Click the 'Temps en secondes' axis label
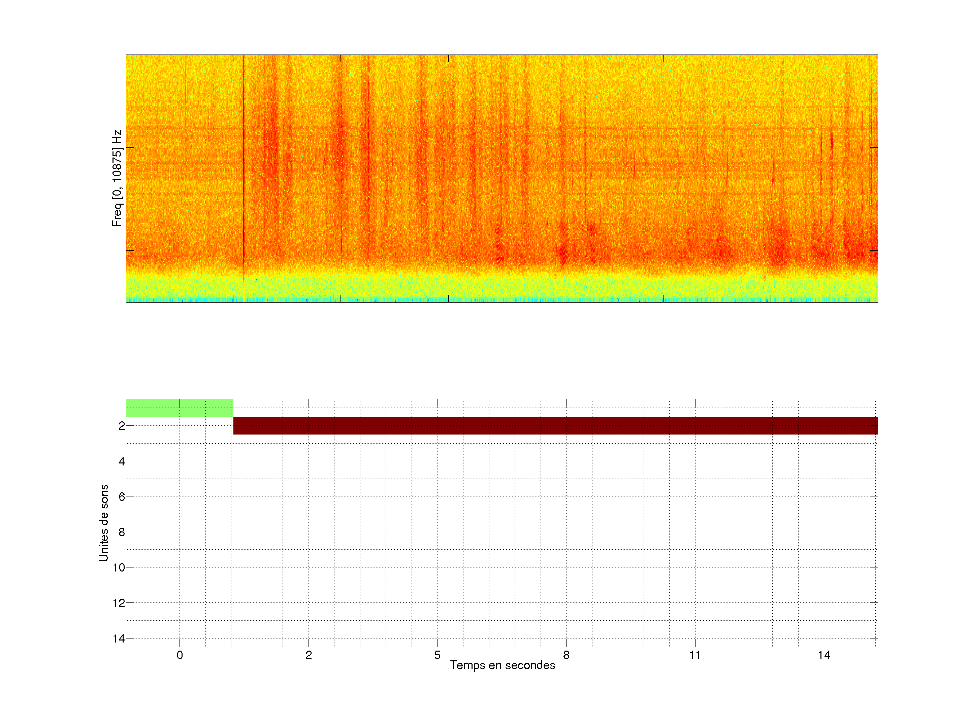Screen dimensions: 970x727 pos(502,665)
